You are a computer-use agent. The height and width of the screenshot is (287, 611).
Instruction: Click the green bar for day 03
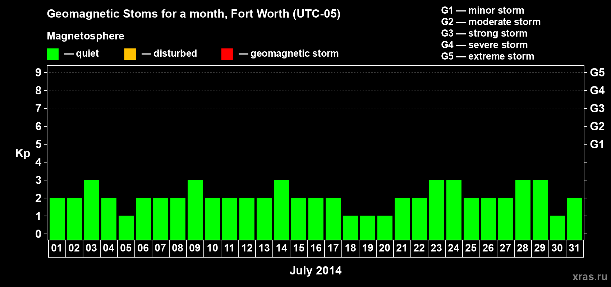tap(92, 210)
